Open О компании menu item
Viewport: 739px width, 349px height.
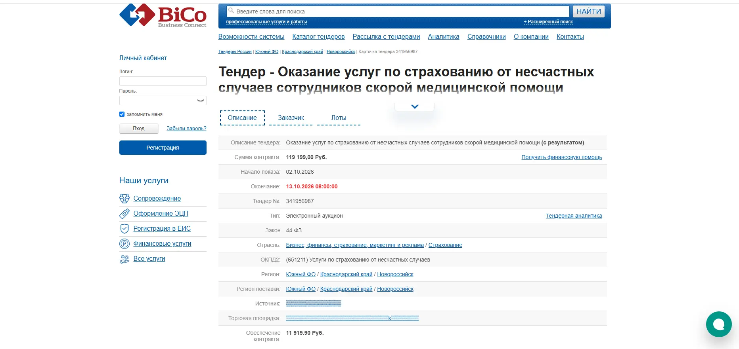coord(531,37)
